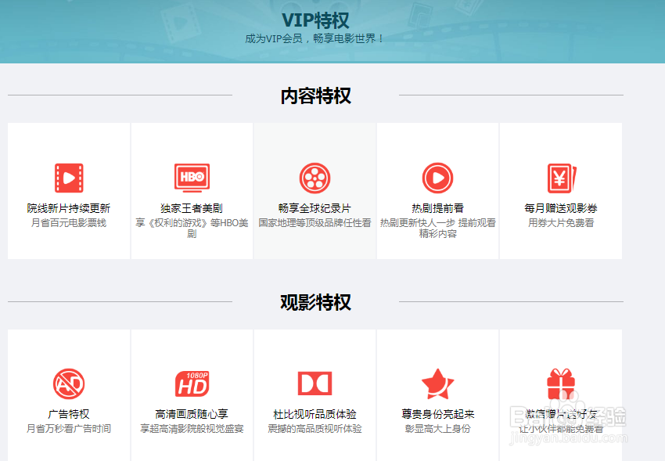Screen dimensions: 665x461
Task: Click the star icon above 尊贵身份亮起来
Action: [438, 384]
